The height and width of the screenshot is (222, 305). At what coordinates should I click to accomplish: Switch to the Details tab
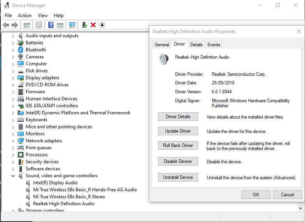click(x=196, y=45)
